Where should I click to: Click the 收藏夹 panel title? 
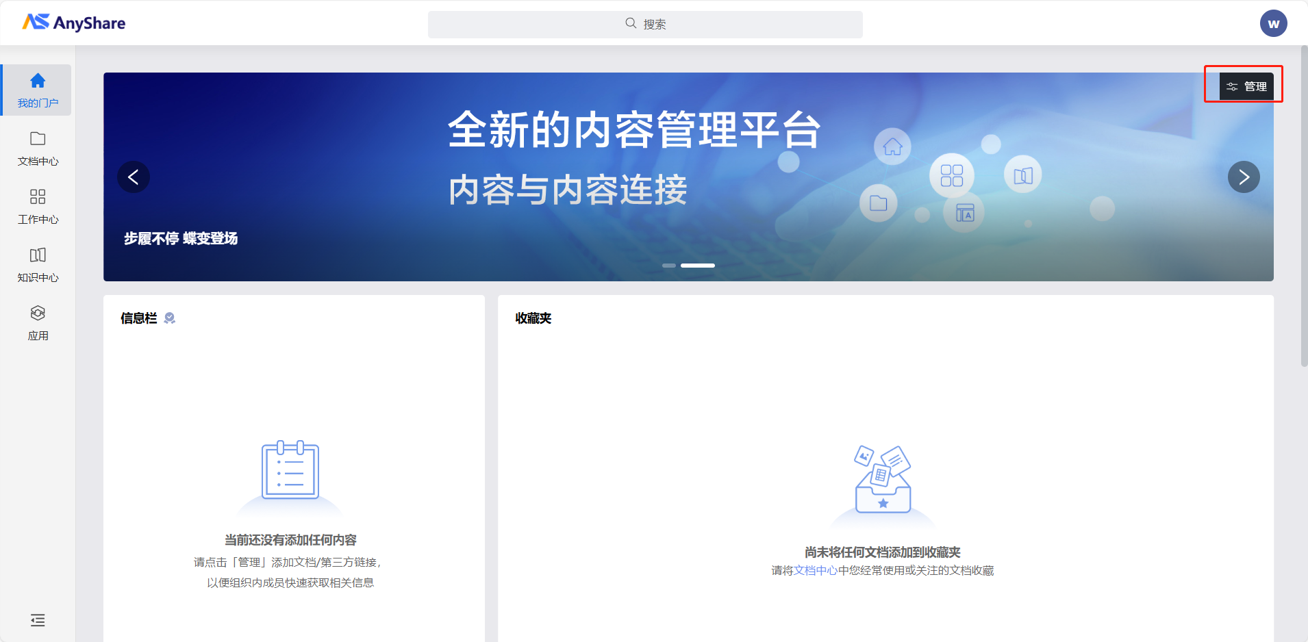click(x=533, y=318)
